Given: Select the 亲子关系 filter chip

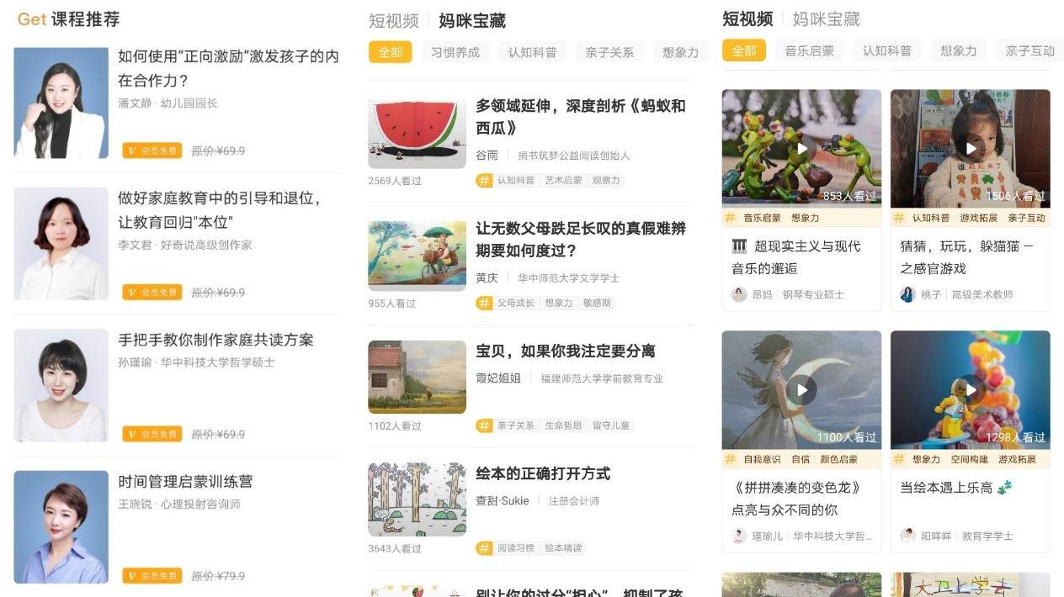Looking at the screenshot, I should click(609, 52).
